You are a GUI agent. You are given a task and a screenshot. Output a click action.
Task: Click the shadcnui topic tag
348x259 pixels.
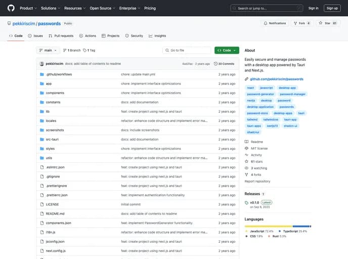(253, 132)
